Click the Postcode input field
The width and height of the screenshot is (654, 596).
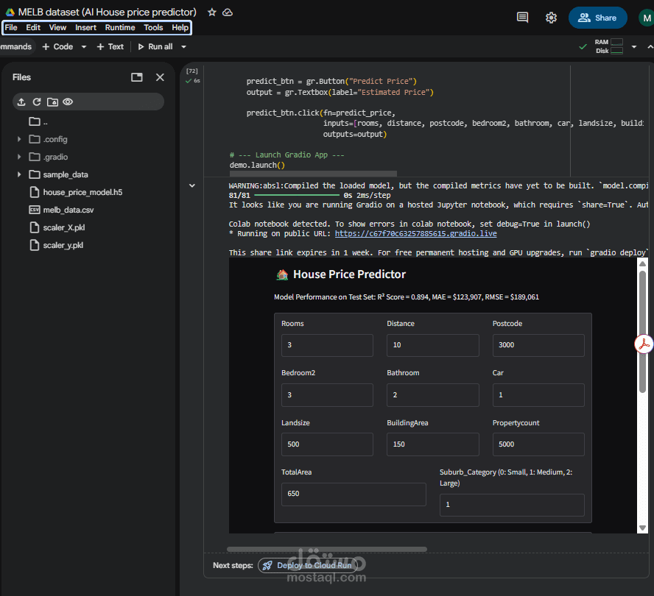(x=538, y=345)
